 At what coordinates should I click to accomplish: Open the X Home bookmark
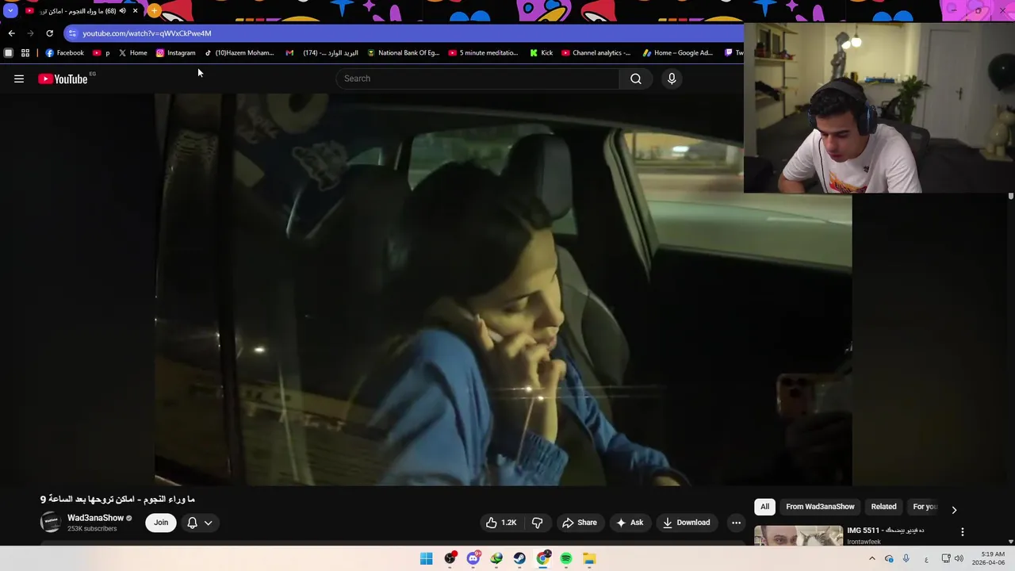click(132, 53)
